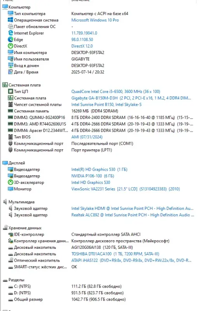Click the DirectX Xbox-style icon

click(10, 46)
